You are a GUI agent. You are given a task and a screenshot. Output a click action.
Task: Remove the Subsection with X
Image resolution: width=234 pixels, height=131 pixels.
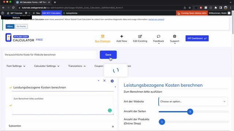113,127
